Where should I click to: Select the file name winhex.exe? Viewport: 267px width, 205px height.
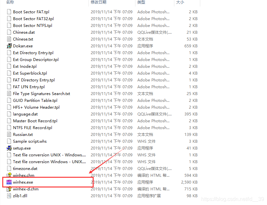[x=23, y=182]
